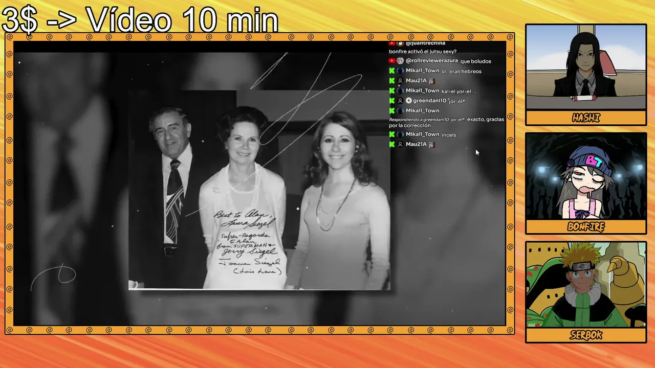
Task: Select the user avatar on the Mau21A row above "kal-el yor-el"
Action: tap(400, 81)
